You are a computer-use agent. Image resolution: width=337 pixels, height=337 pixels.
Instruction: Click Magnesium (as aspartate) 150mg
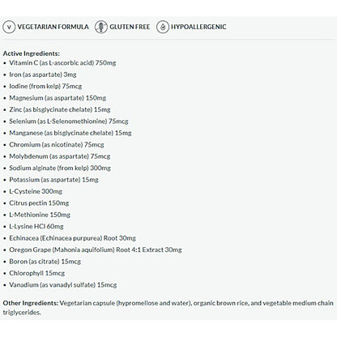(58, 98)
